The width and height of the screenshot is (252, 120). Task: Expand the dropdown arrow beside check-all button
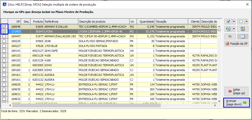pyautogui.click(x=234, y=22)
